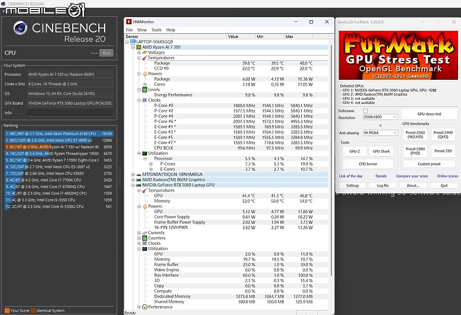
Task: Click the icon beside AMD Radeon(TM) 860M Graphics
Action: coord(138,180)
